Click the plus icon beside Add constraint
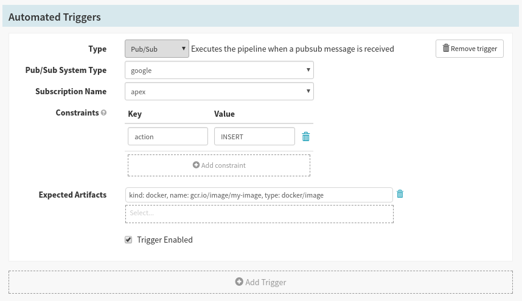Image resolution: width=522 pixels, height=301 pixels. pos(196,165)
